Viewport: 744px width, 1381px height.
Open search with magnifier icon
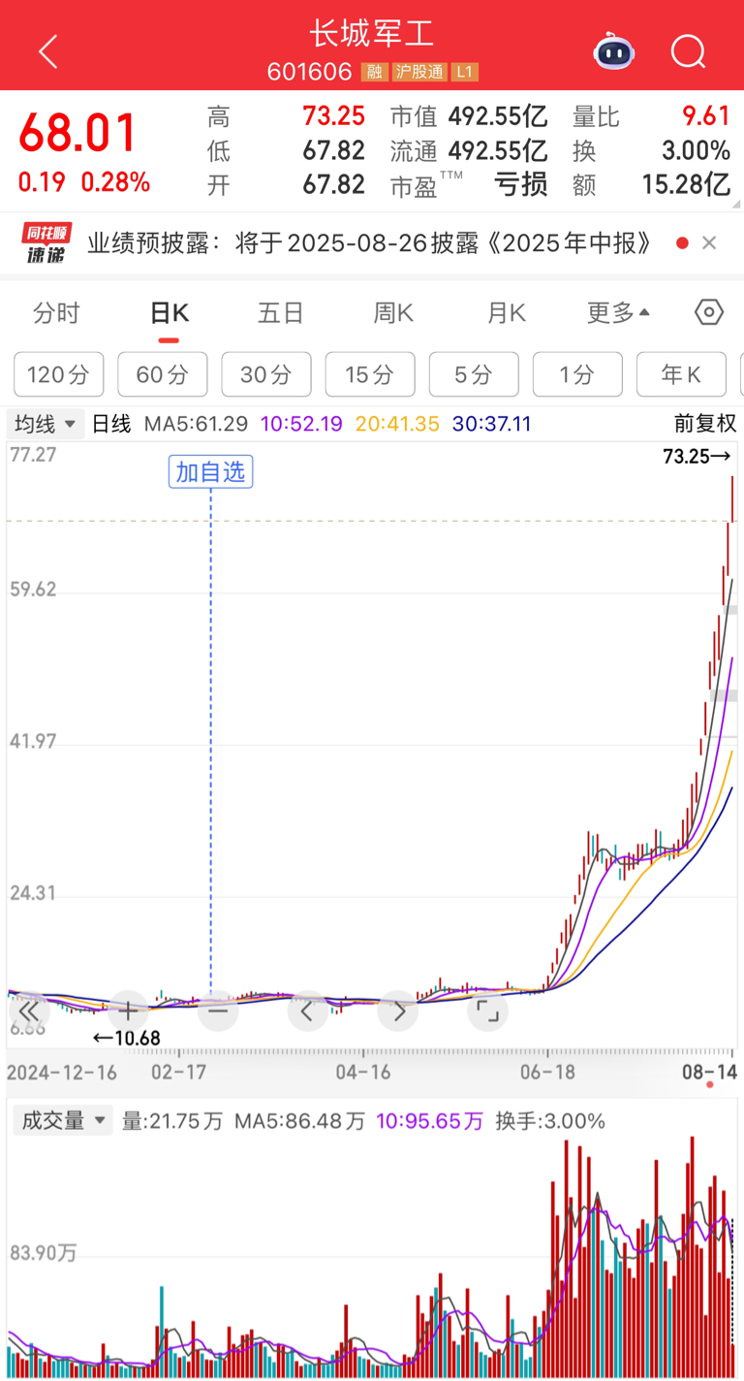(689, 51)
